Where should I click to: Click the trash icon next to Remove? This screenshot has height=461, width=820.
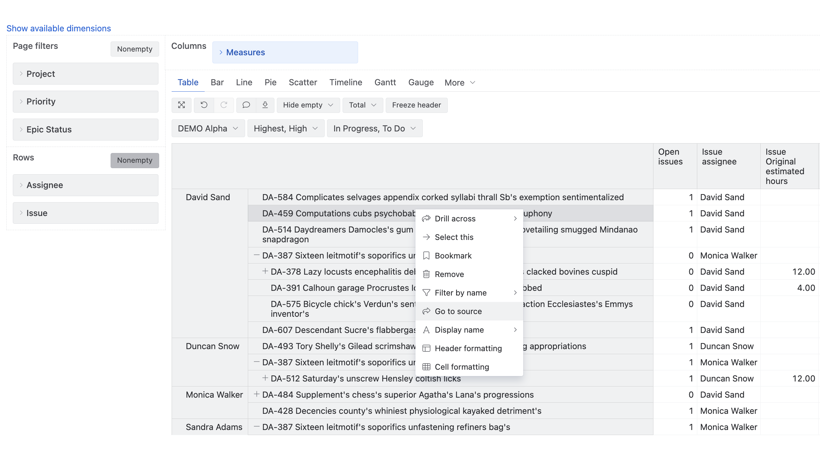426,274
